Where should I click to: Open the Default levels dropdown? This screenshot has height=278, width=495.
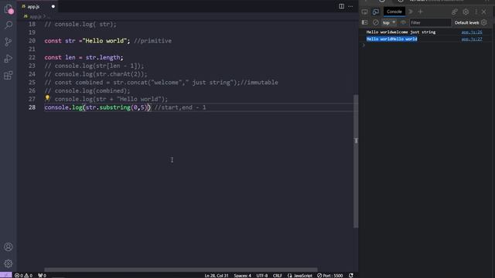pyautogui.click(x=466, y=22)
